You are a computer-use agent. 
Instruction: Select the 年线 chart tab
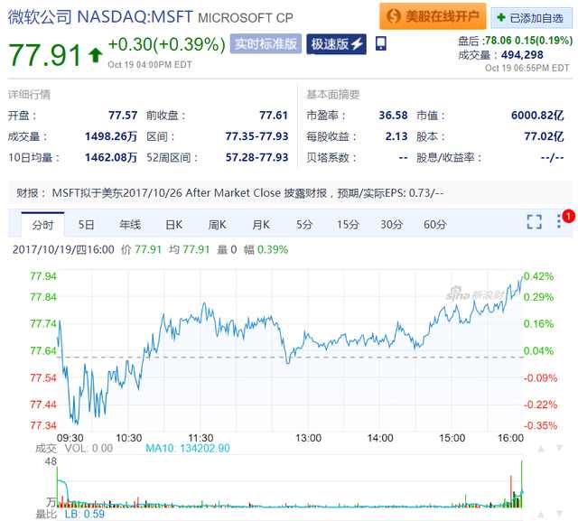pyautogui.click(x=130, y=225)
